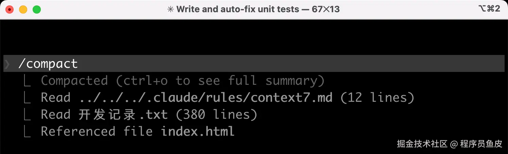Click the 'ctrl+o to see full summary' hint
This screenshot has width=508, height=154.
220,81
